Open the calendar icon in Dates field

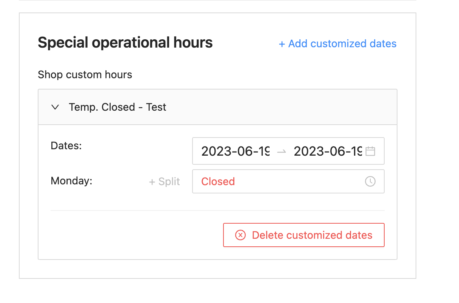click(x=370, y=151)
